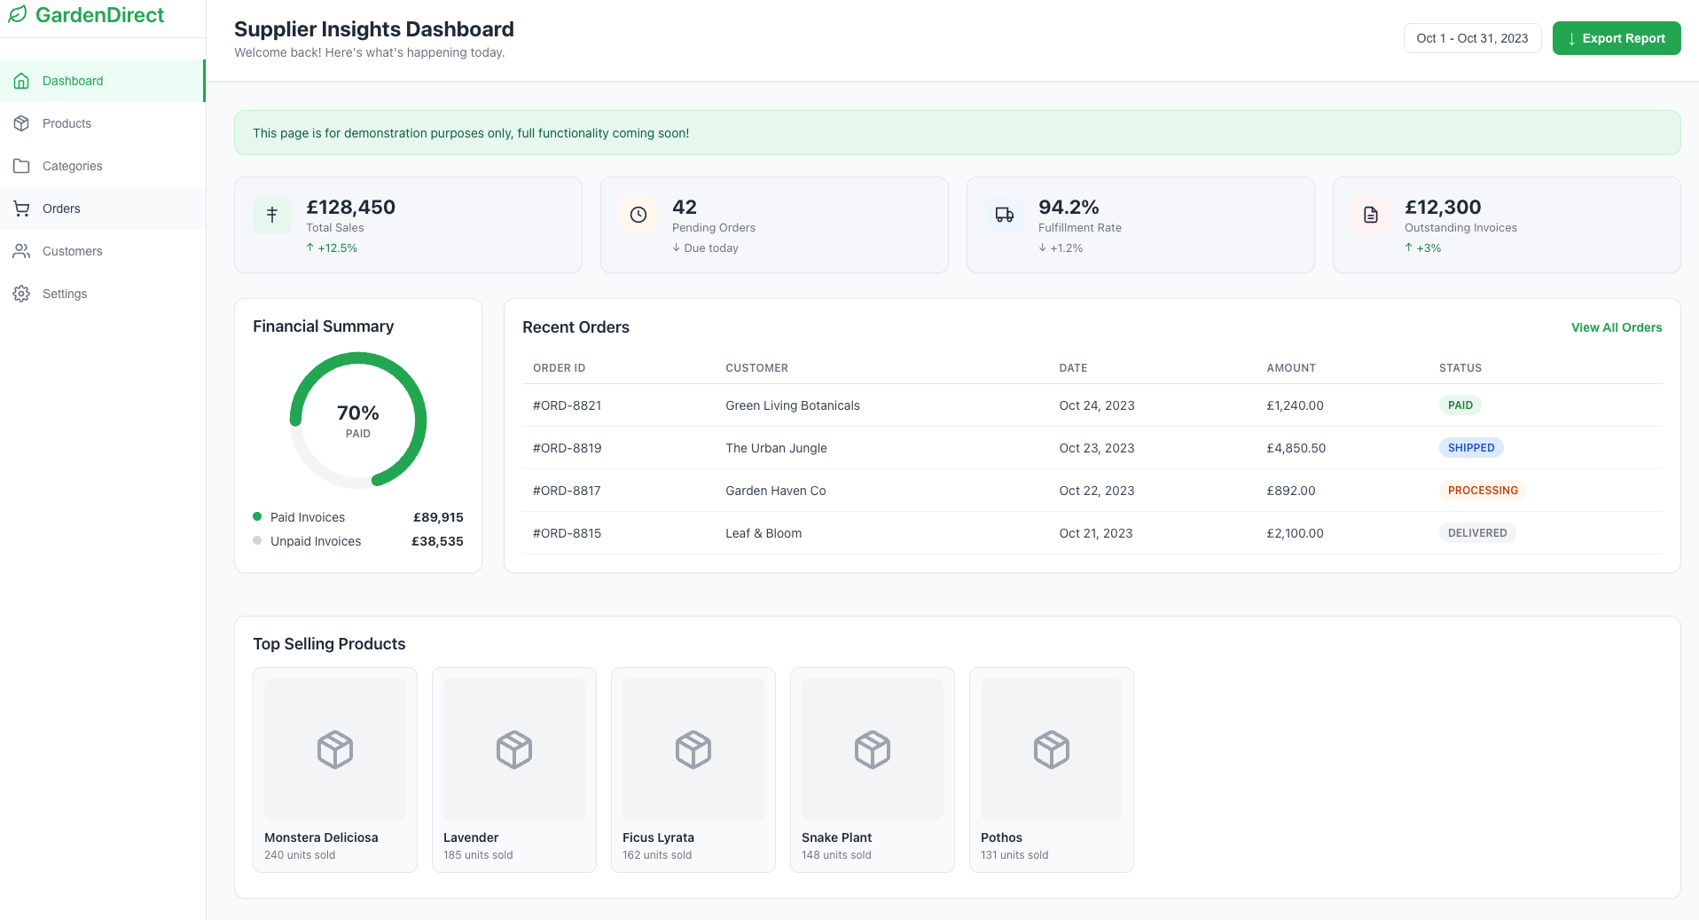This screenshot has width=1699, height=920.
Task: Toggle the Paid Invoices legend item
Action: (307, 516)
